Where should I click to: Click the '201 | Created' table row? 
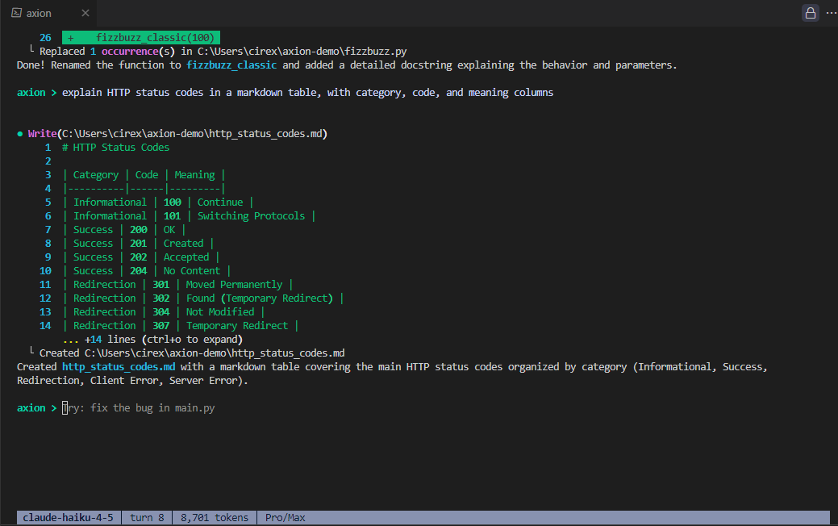tap(138, 243)
